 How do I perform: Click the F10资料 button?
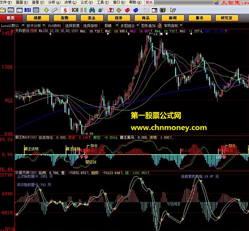[x=54, y=25]
